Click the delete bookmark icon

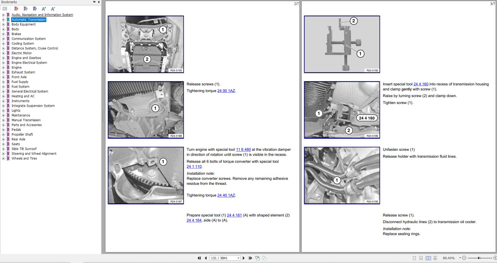pyautogui.click(x=16, y=9)
